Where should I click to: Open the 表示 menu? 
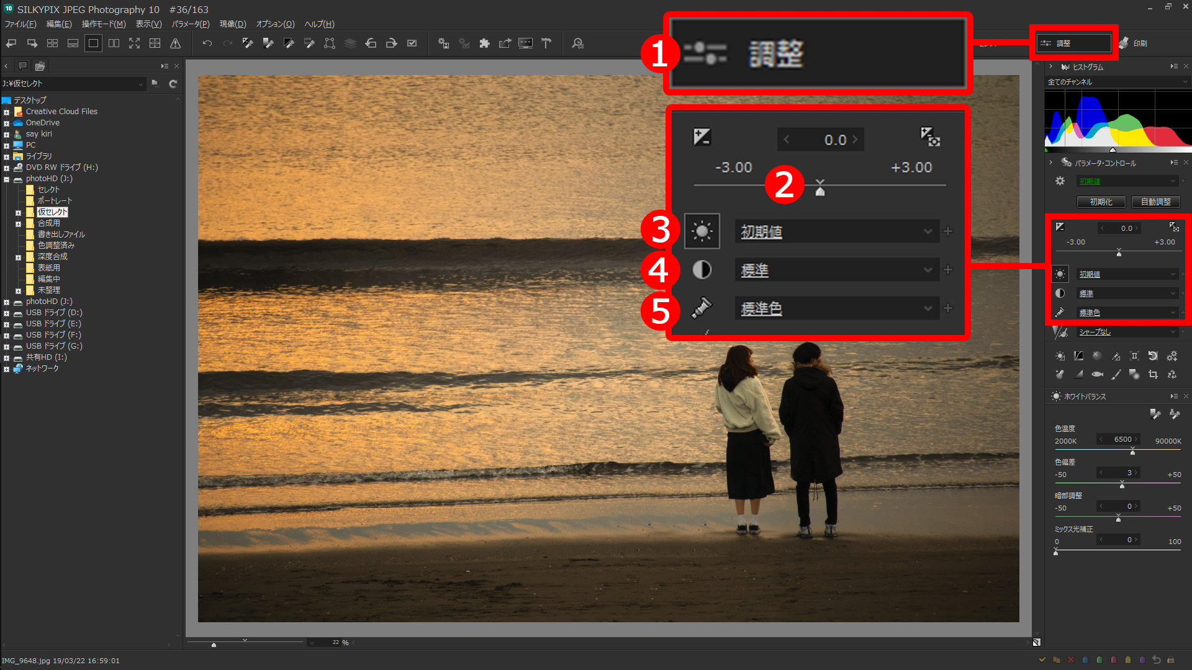point(148,24)
